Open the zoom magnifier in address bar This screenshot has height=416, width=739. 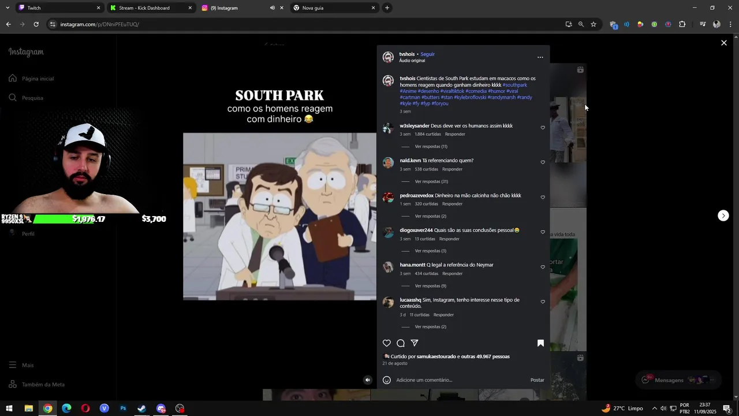tap(581, 24)
